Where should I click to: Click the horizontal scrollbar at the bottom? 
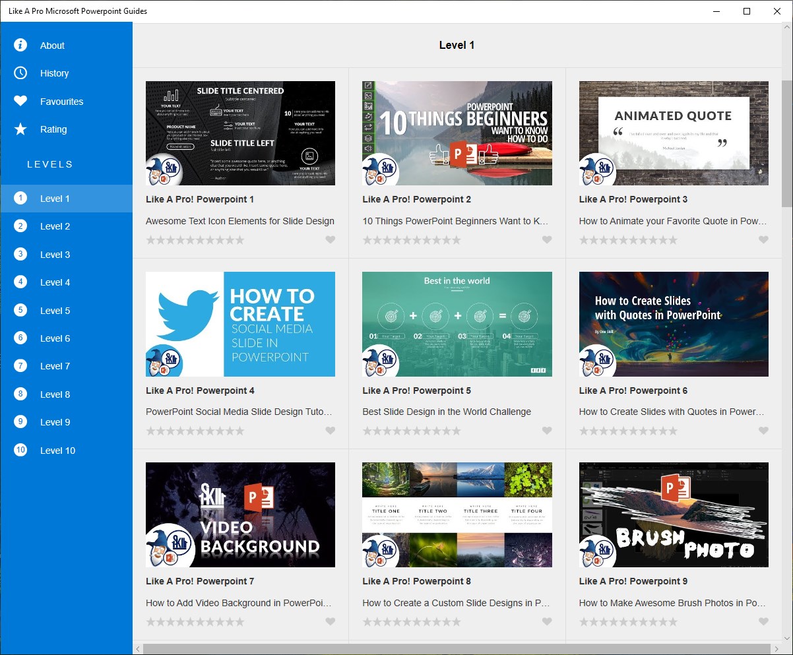[457, 649]
